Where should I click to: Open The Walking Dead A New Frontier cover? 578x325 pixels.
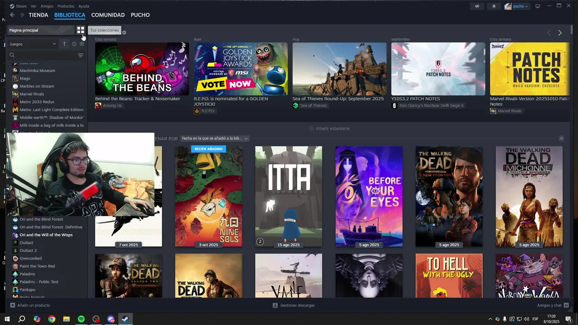449,196
